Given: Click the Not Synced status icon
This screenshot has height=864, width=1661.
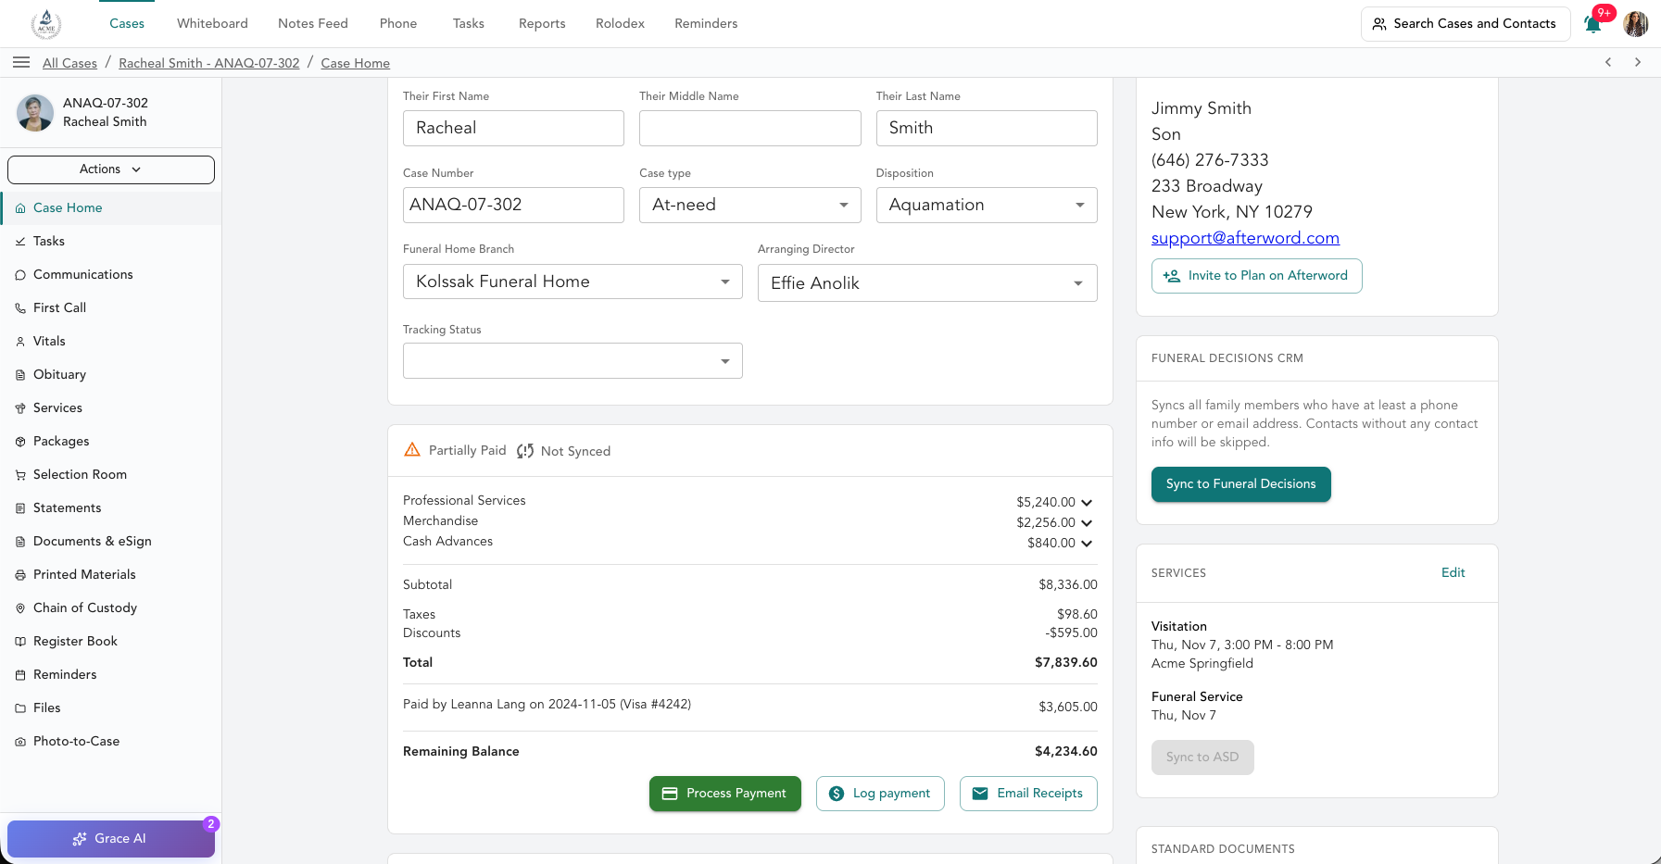Looking at the screenshot, I should [525, 451].
